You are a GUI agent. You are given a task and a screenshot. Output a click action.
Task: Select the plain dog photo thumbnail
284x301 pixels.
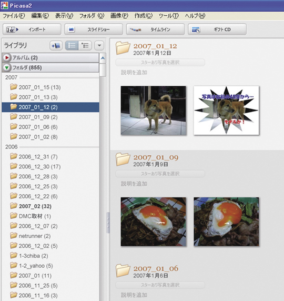pyautogui.click(x=154, y=111)
